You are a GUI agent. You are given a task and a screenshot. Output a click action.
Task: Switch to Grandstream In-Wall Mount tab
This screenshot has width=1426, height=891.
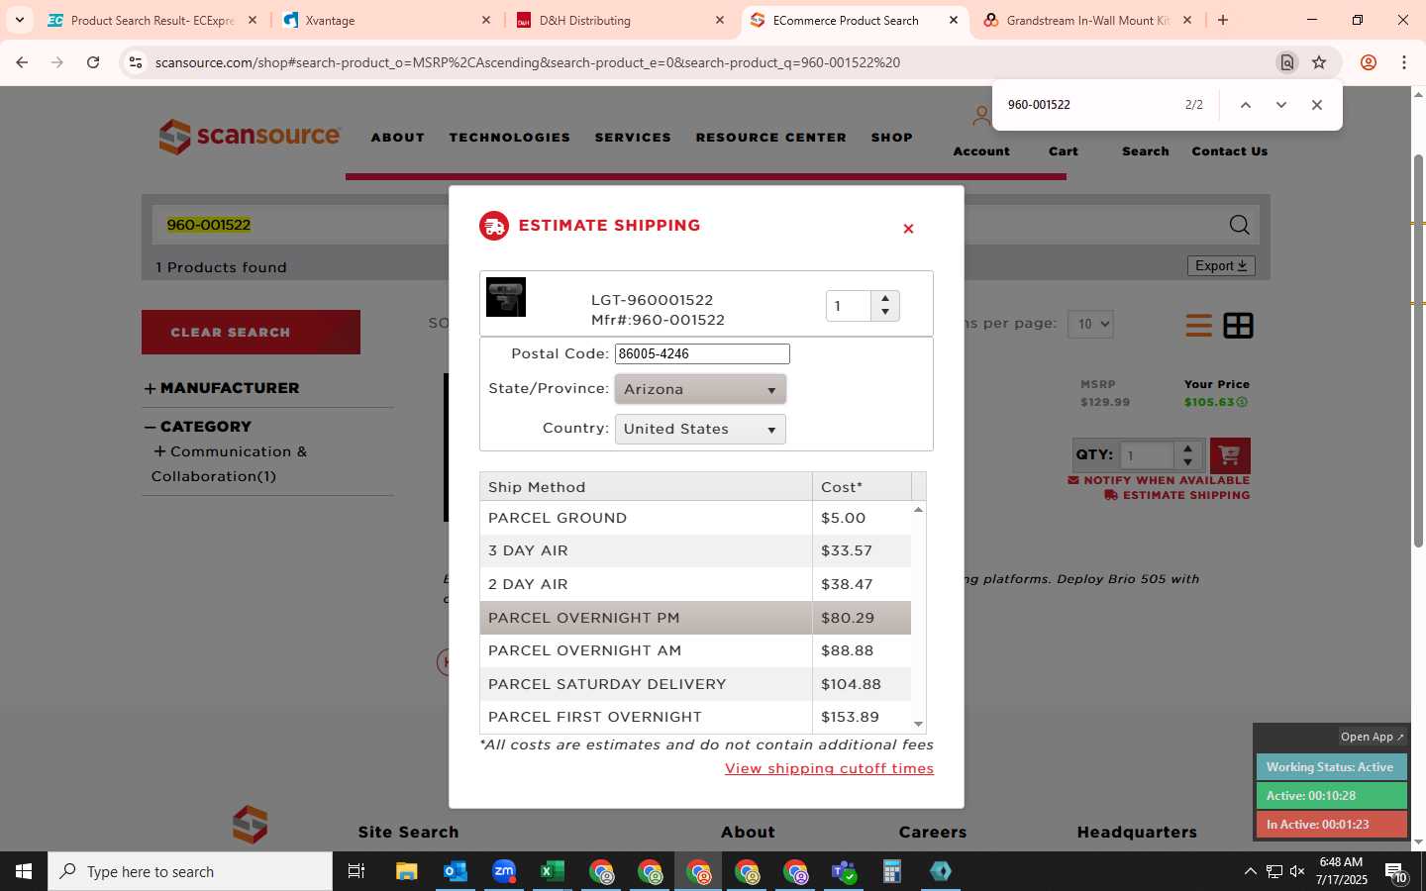[x=1087, y=20]
